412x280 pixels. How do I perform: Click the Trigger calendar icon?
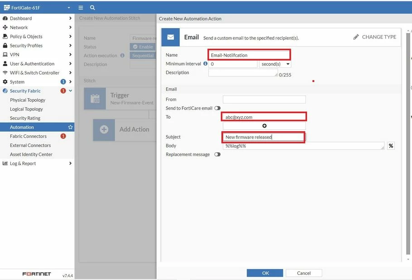tap(95, 99)
